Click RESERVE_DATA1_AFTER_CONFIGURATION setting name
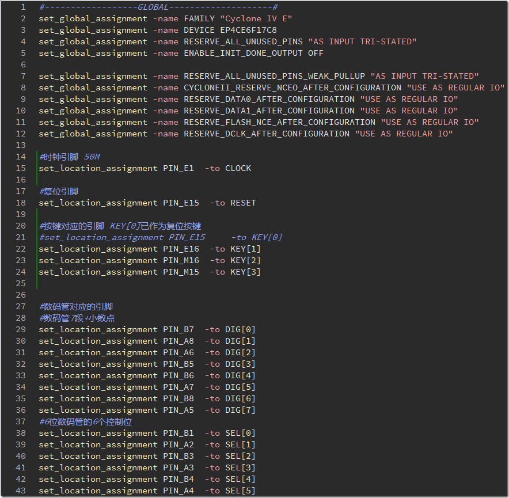Screen dimensions: 509x498 [x=269, y=111]
